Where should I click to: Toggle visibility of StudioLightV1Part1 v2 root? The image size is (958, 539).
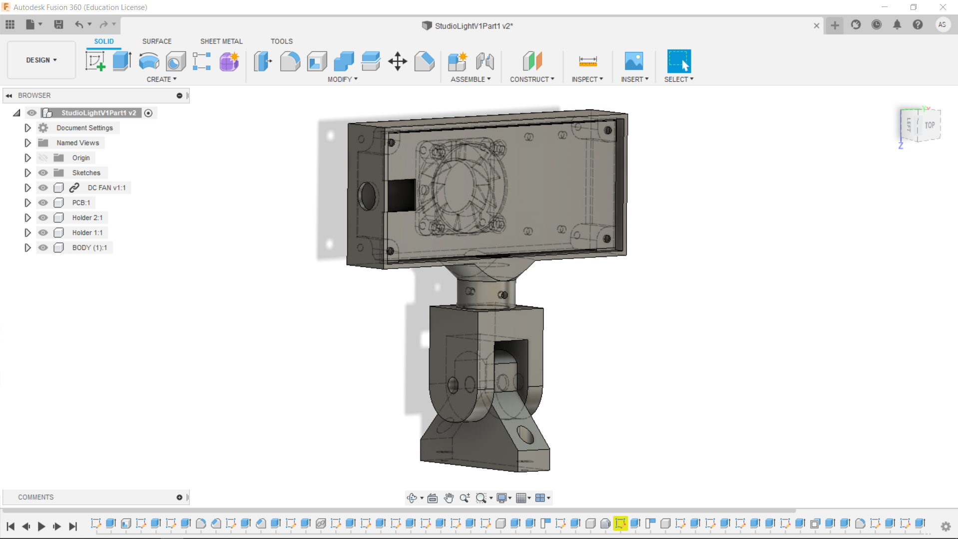[32, 113]
